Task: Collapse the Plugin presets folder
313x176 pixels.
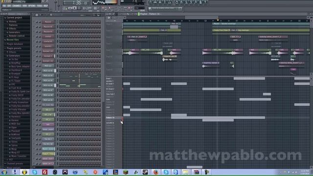Action: pos(14,48)
